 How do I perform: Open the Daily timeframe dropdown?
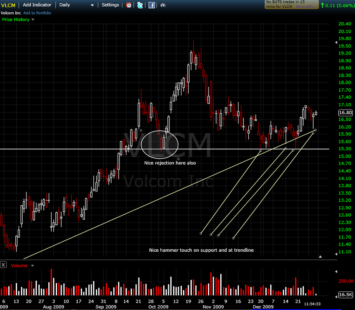[x=76, y=5]
